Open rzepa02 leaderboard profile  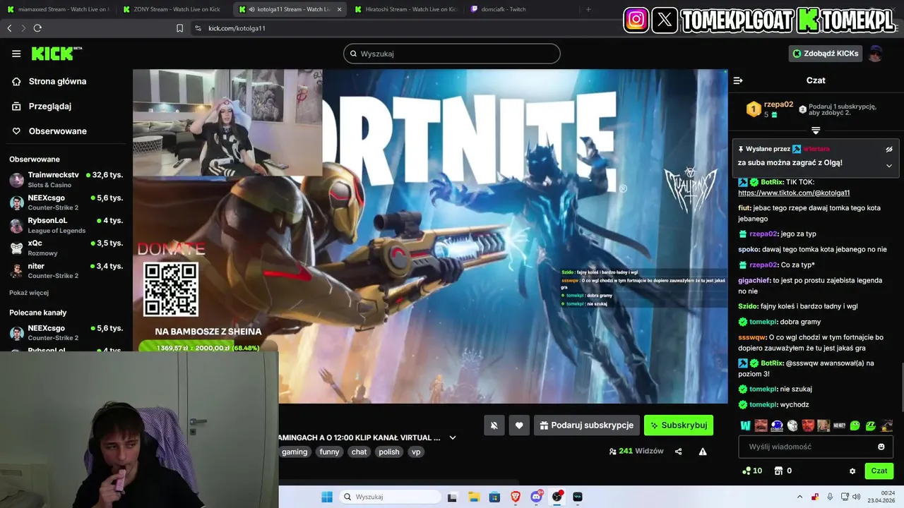tap(778, 104)
